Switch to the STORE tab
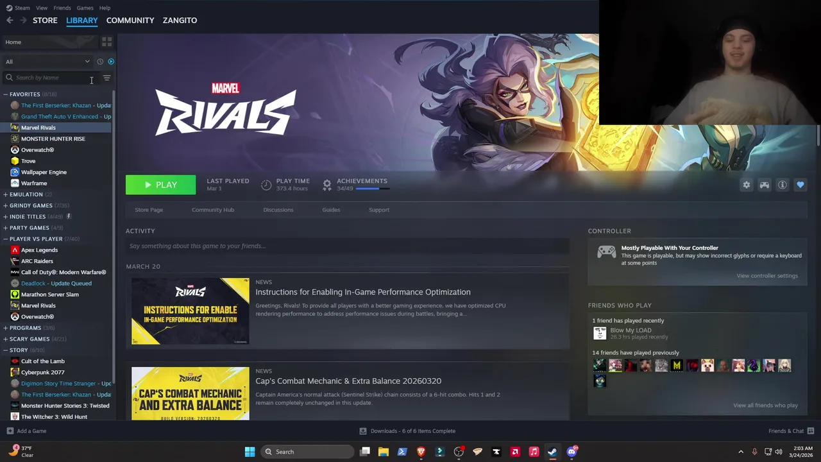821x462 pixels. point(45,21)
